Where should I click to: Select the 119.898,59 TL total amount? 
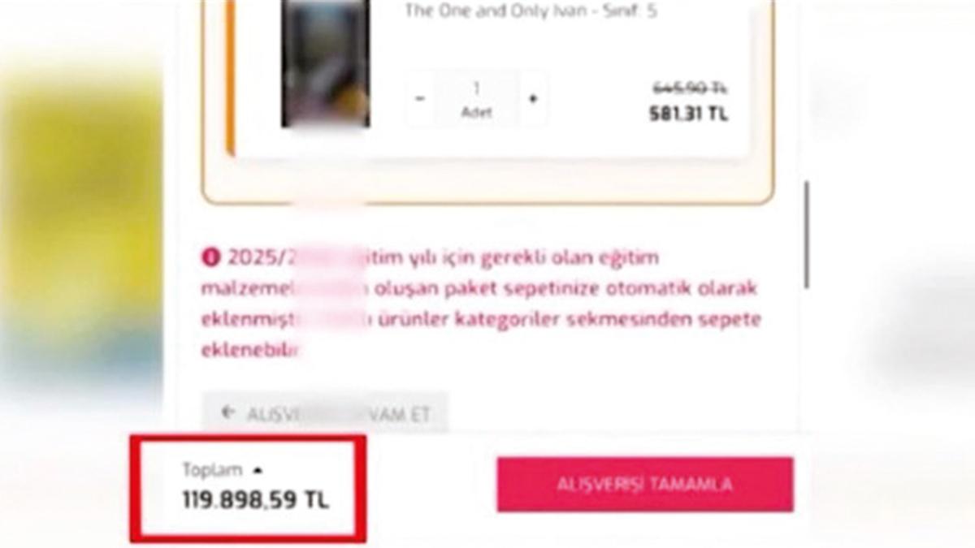[256, 500]
